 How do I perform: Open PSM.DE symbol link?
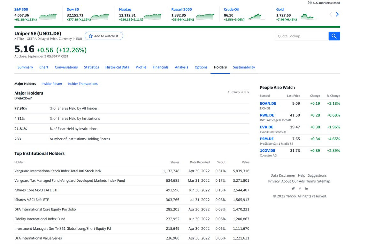pyautogui.click(x=267, y=139)
